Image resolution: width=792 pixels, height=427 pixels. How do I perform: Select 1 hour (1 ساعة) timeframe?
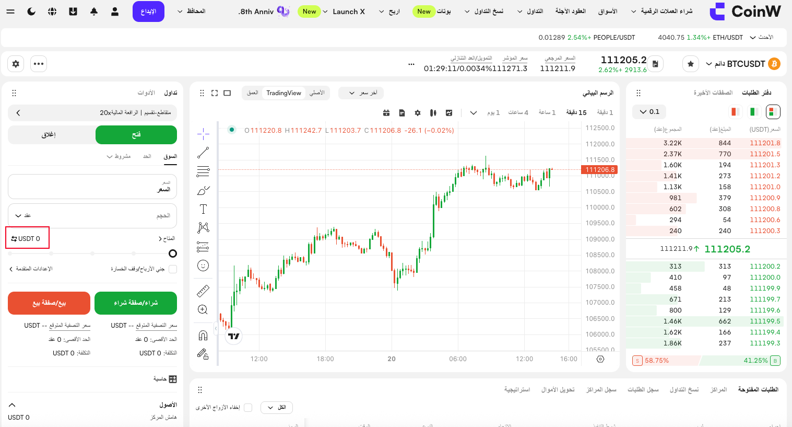(x=547, y=112)
